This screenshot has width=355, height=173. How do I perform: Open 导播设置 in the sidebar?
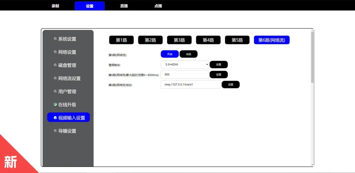pos(67,131)
